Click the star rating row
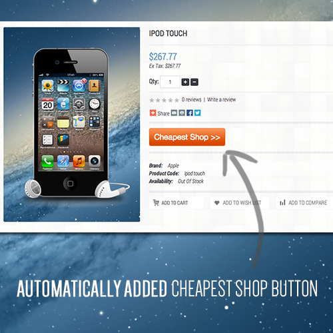The height and width of the screenshot is (333, 333). [x=164, y=101]
